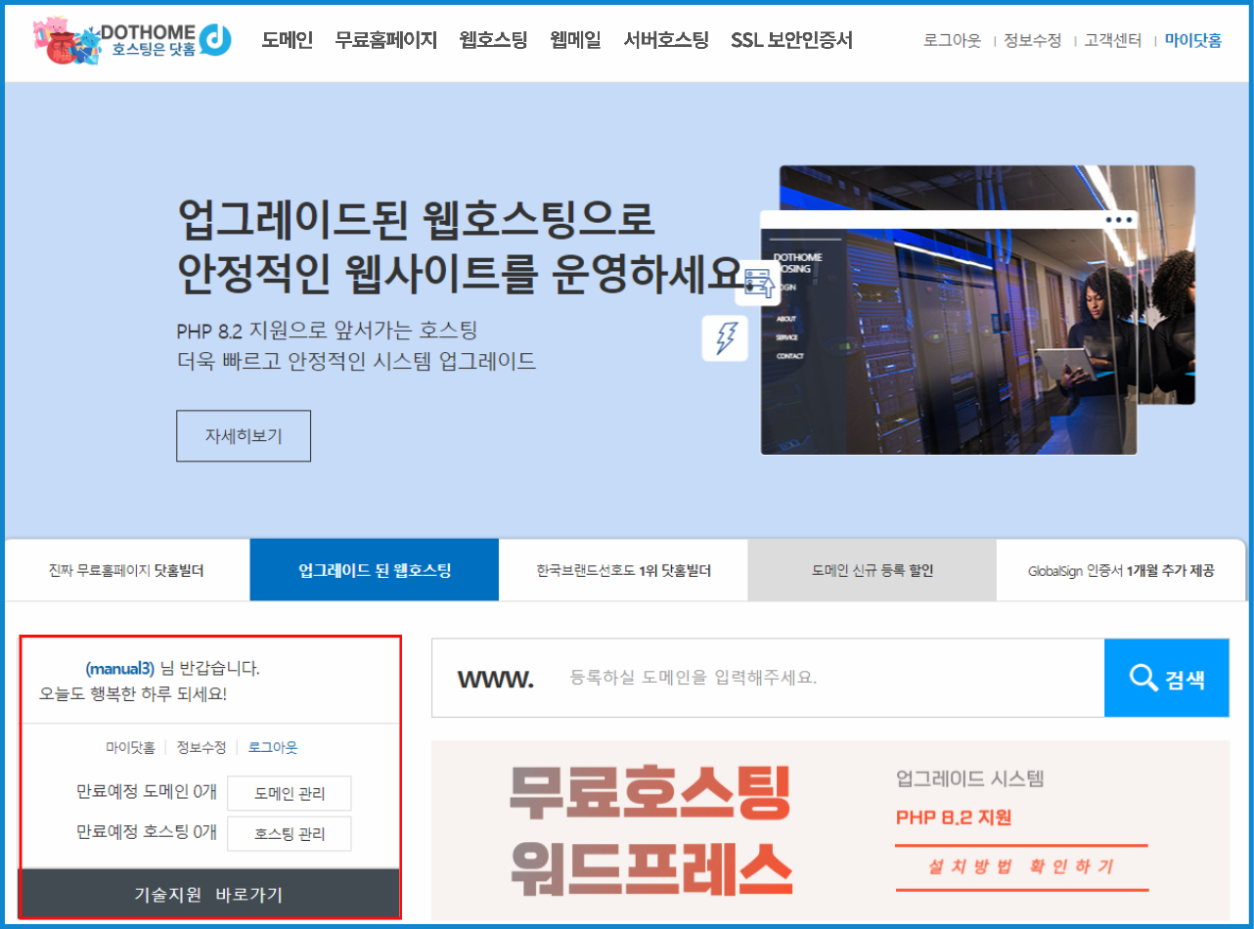Viewport: 1254px width, 929px height.
Task: Go to 서버호스팅 in top navigation
Action: click(665, 40)
